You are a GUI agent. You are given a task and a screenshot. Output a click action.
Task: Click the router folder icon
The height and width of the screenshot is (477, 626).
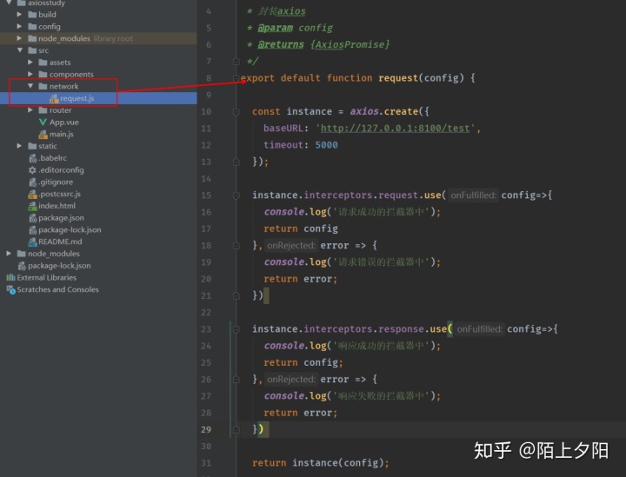[43, 110]
